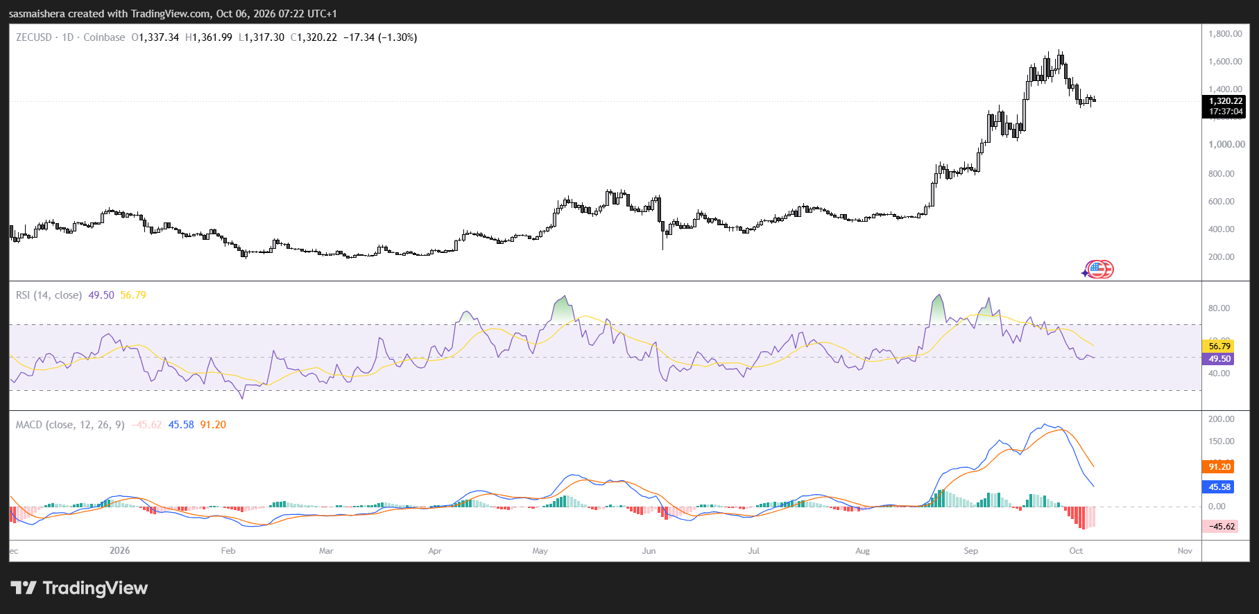The height and width of the screenshot is (614, 1259).
Task: Click the pink -45.62 histogram axis tag
Action: click(x=1221, y=527)
